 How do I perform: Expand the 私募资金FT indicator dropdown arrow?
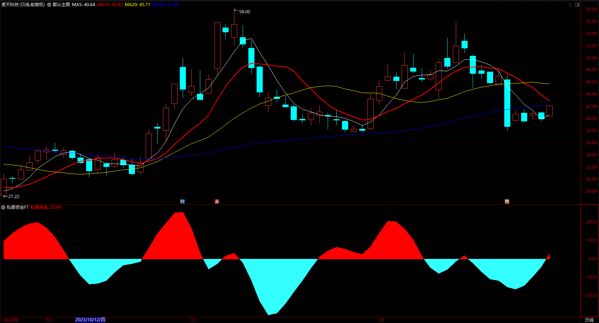click(3, 207)
